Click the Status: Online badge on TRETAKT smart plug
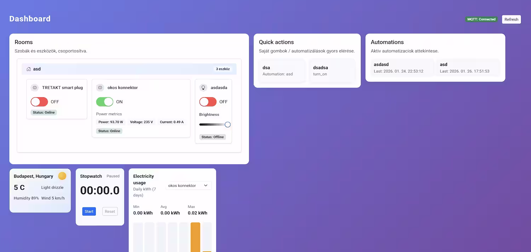Image resolution: width=531 pixels, height=252 pixels. (44, 112)
